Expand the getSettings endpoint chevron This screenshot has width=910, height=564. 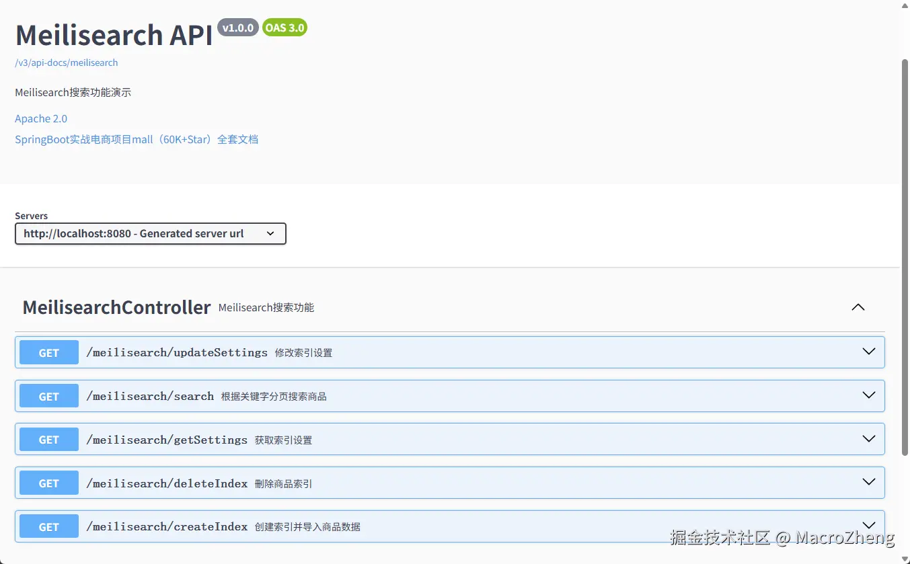tap(869, 439)
